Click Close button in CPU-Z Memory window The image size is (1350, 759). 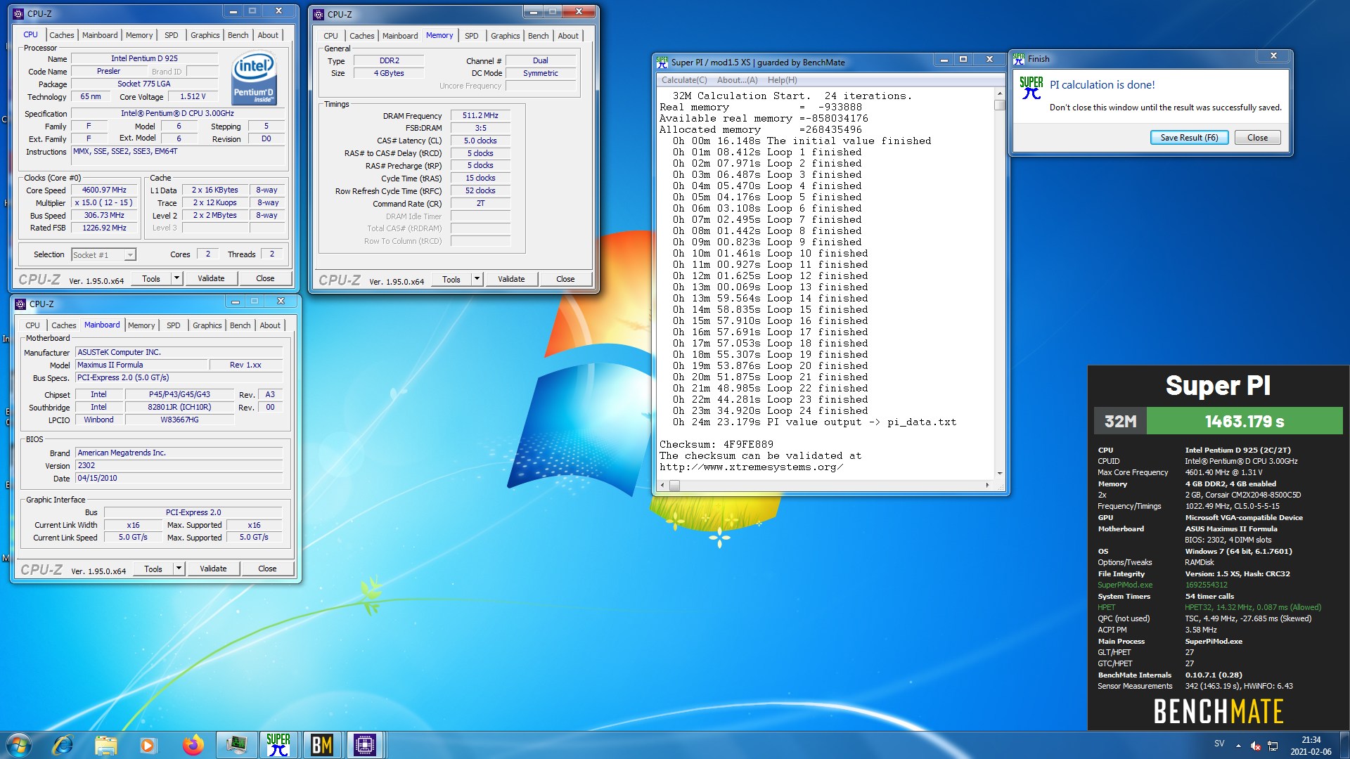click(x=565, y=279)
